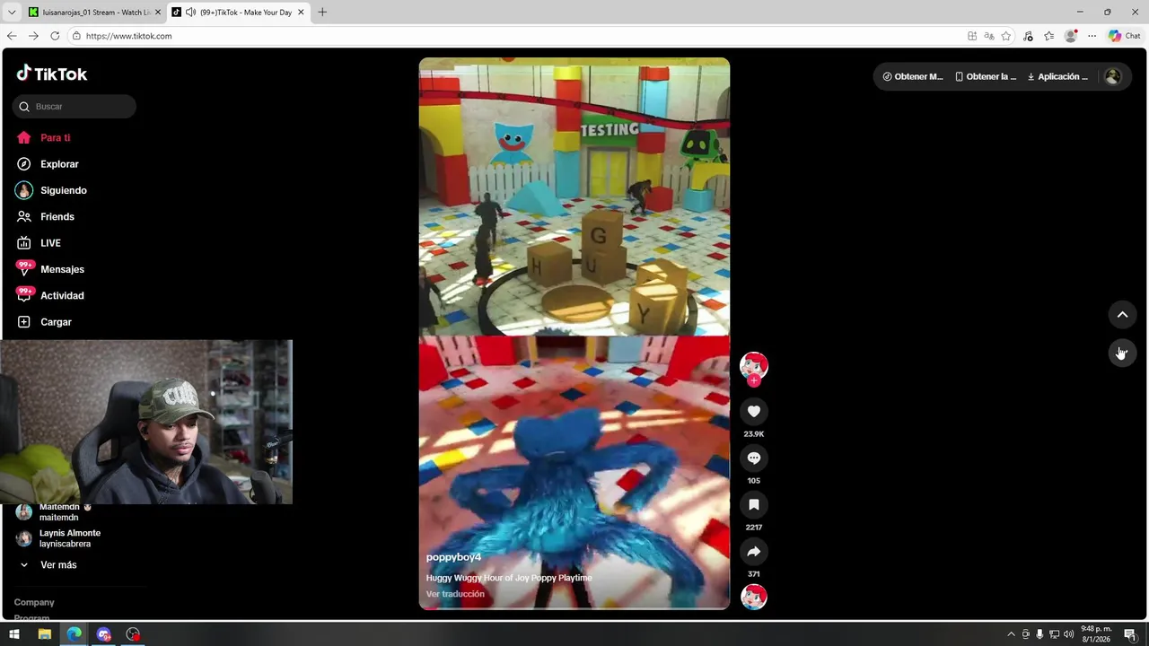Open the media control music icon
Screen dimensions: 1149x646
point(1028,36)
